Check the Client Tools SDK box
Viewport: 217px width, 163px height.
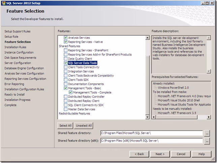tap(66, 80)
